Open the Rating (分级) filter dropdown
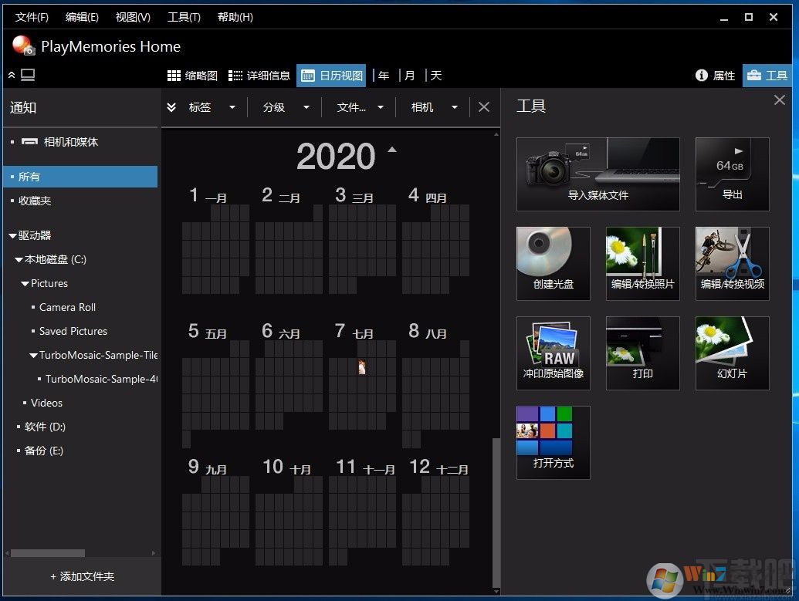The height and width of the screenshot is (601, 799). tap(286, 107)
